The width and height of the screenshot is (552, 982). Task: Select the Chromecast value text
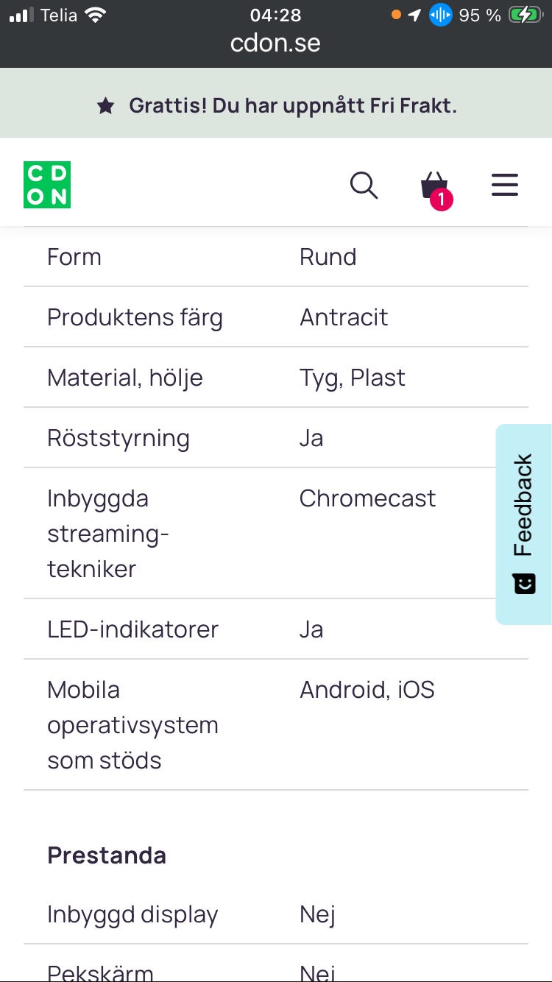367,498
